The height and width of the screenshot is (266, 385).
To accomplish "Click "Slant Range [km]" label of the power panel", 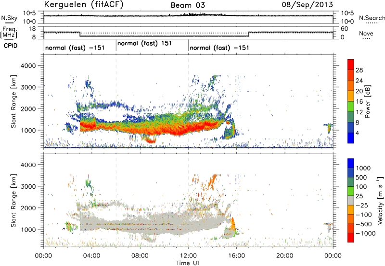I will click(13, 101).
